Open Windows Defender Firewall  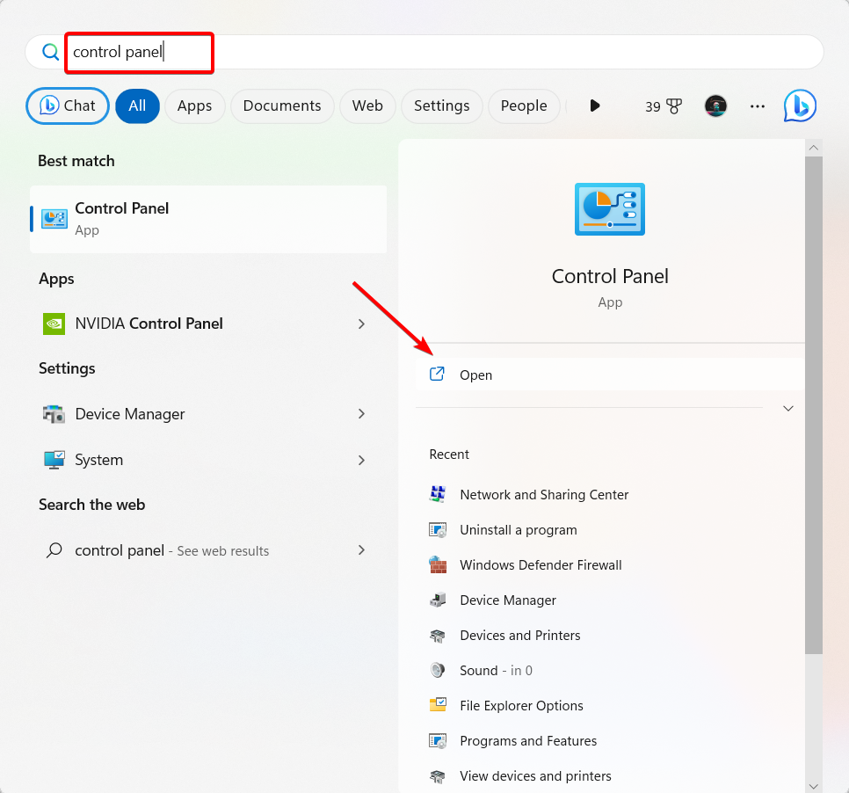[541, 565]
